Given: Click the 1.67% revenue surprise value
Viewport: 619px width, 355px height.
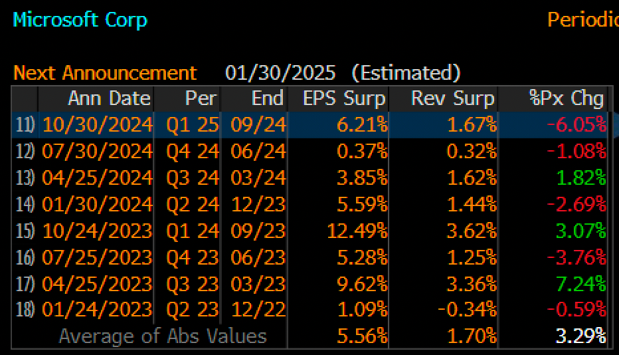Looking at the screenshot, I should tap(472, 125).
